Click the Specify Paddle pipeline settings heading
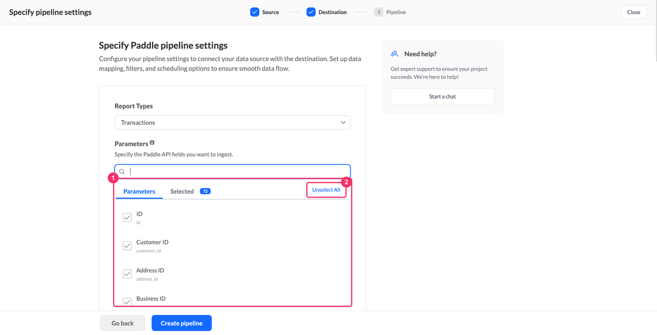This screenshot has width=657, height=335. click(x=164, y=45)
